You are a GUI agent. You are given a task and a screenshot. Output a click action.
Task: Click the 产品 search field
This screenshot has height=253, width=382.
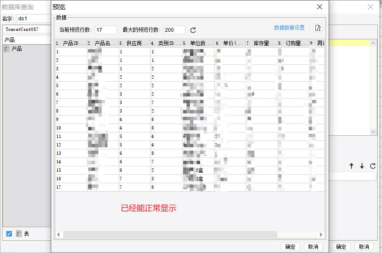tap(27, 40)
